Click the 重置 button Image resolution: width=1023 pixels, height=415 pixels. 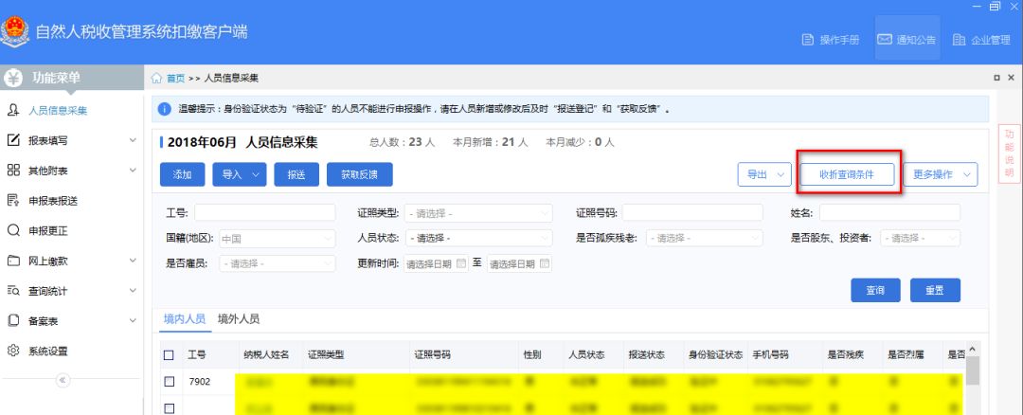click(x=935, y=290)
